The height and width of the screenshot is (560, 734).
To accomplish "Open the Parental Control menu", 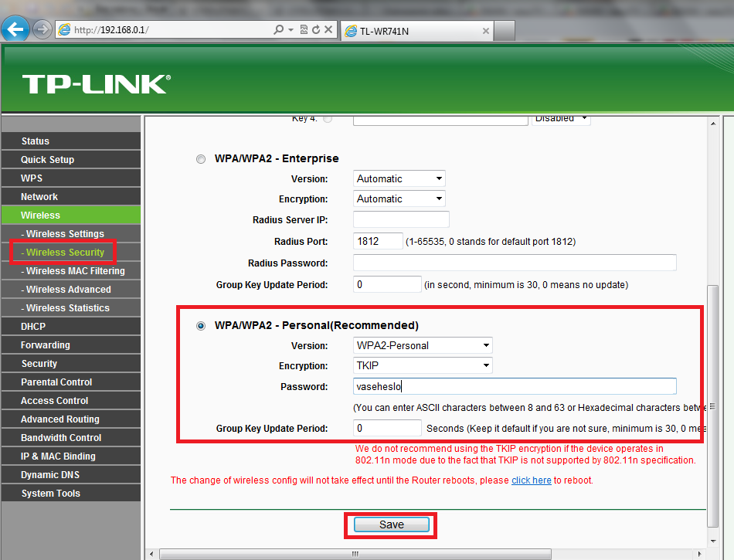I will pyautogui.click(x=71, y=382).
